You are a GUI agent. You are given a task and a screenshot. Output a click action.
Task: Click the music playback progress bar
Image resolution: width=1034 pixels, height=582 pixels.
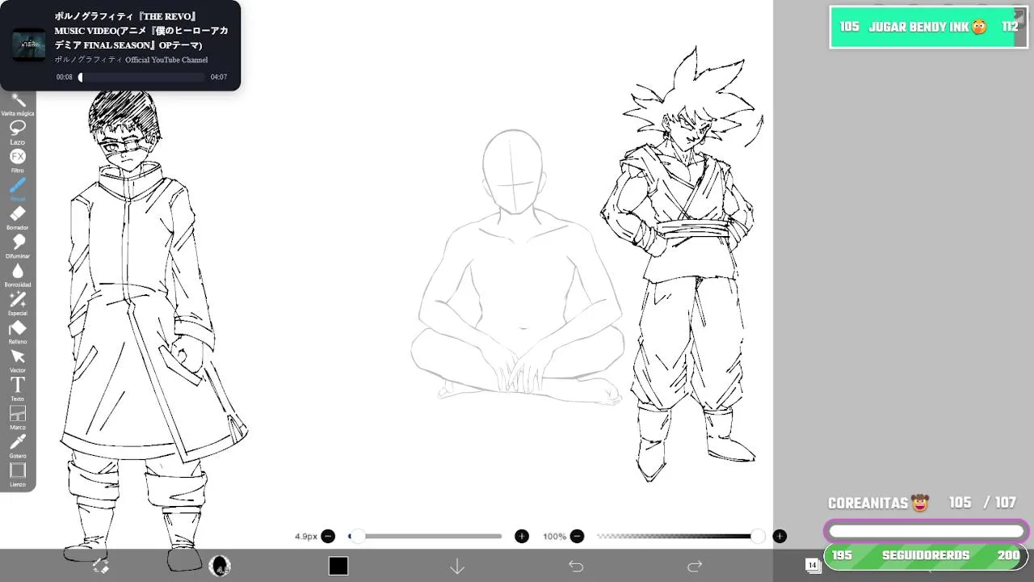tap(141, 78)
